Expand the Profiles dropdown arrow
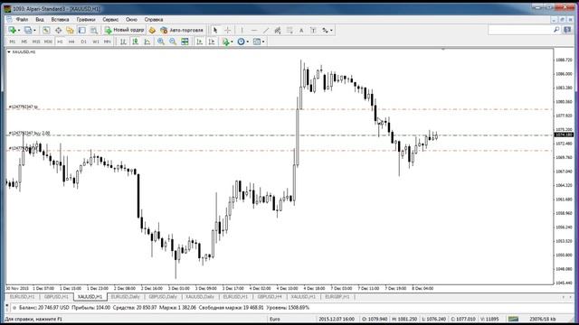 pos(34,30)
